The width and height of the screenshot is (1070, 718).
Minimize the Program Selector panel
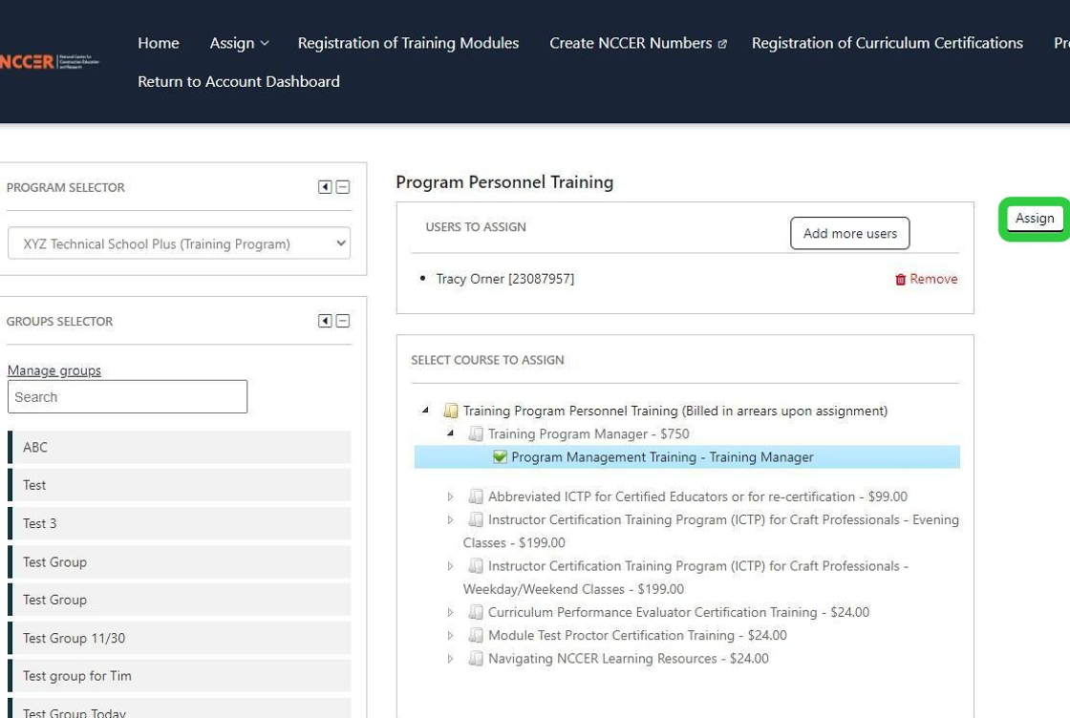tap(343, 187)
